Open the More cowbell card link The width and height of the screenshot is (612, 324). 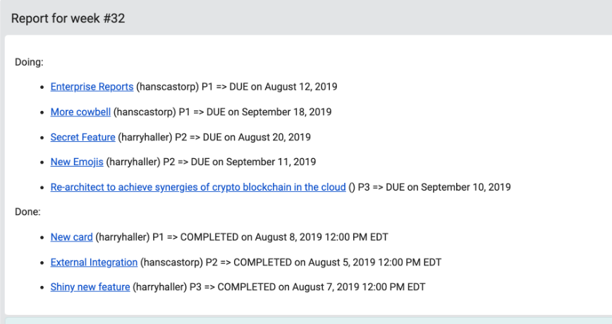pos(80,112)
